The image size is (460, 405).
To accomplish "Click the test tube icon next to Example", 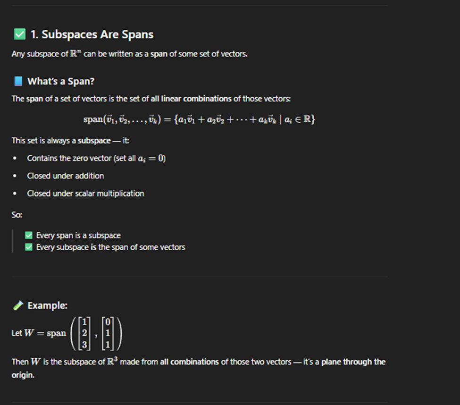I will click(x=18, y=305).
